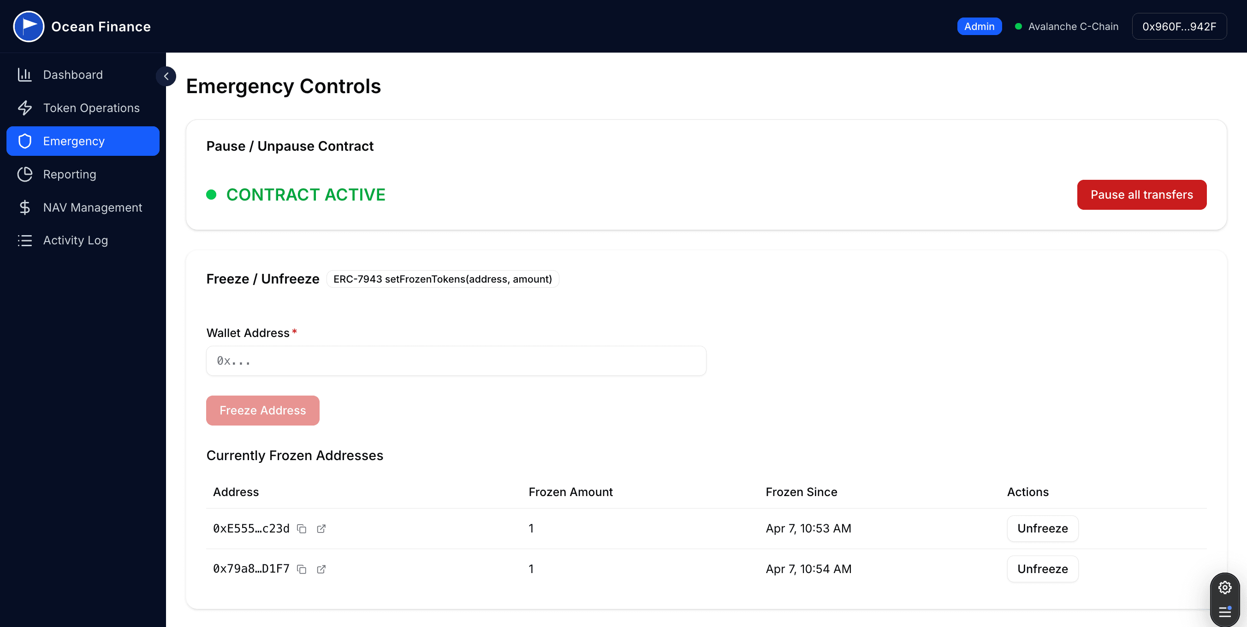View the Activity Log
Screen dimensions: 1247x627
[x=75, y=241]
